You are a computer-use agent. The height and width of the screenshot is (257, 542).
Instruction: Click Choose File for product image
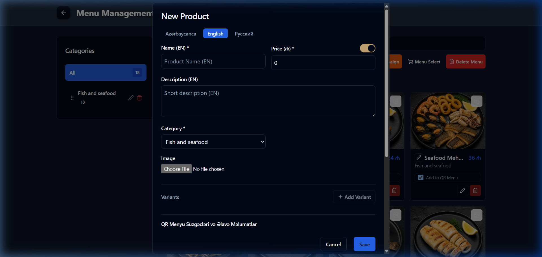pos(176,169)
